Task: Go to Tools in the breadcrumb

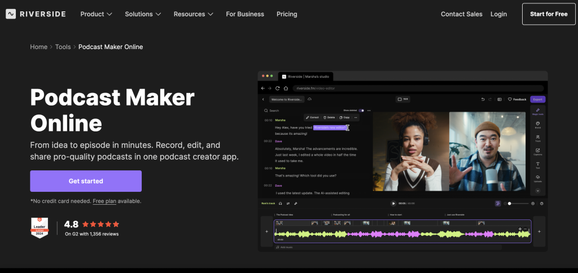Action: coord(63,47)
